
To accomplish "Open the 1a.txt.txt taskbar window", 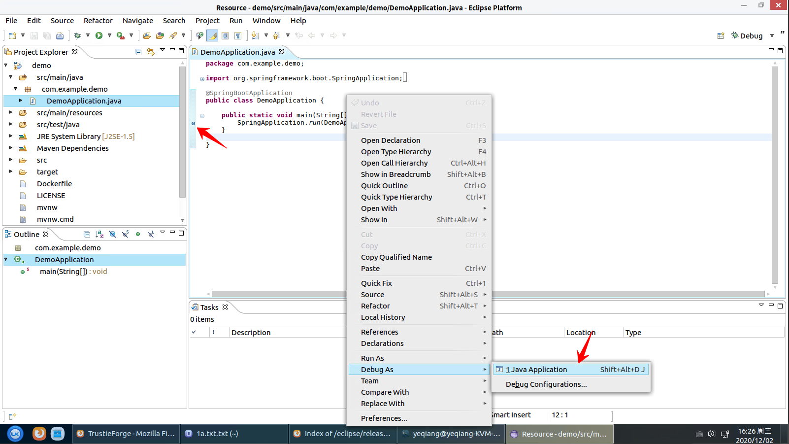I will (x=234, y=434).
